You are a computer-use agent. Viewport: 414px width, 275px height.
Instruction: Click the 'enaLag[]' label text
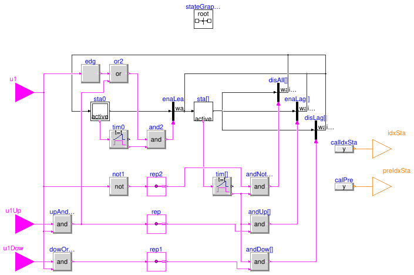point(297,99)
